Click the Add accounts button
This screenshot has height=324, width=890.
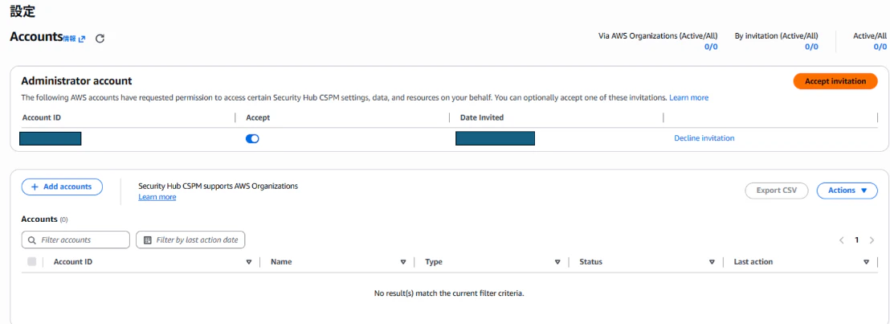[62, 187]
